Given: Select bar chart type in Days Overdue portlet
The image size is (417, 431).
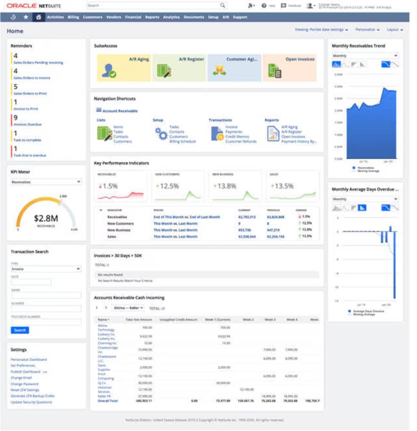Looking at the screenshot, I should click(354, 208).
